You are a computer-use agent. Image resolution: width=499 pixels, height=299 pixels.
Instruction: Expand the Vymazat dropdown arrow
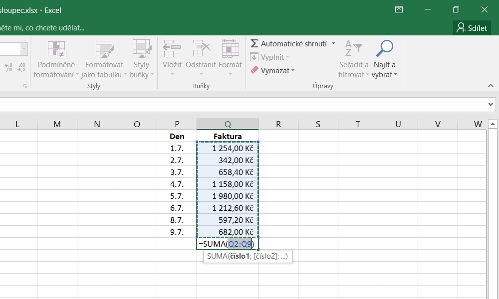coord(293,70)
